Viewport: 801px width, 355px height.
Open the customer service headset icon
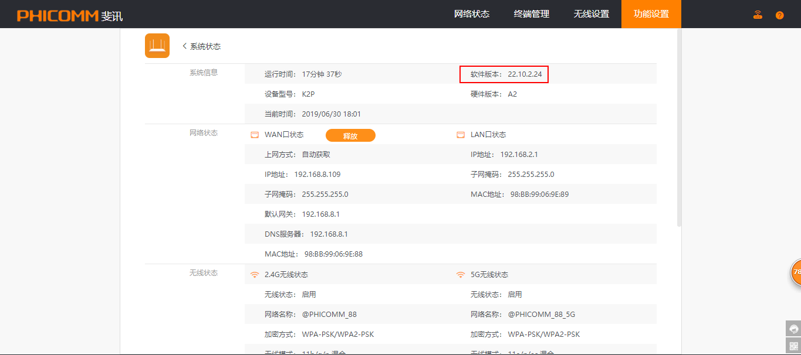click(794, 328)
